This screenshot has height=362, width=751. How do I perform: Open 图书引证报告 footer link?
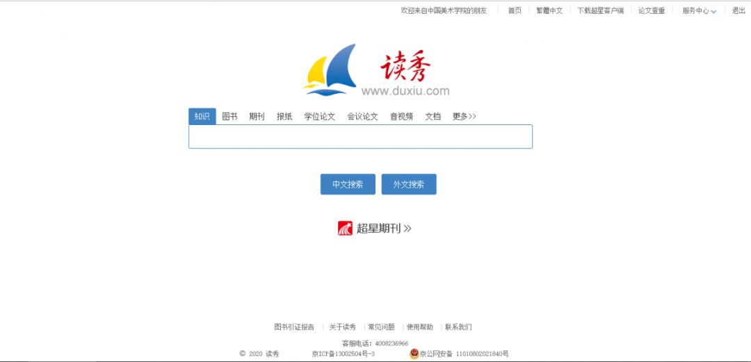pos(294,327)
